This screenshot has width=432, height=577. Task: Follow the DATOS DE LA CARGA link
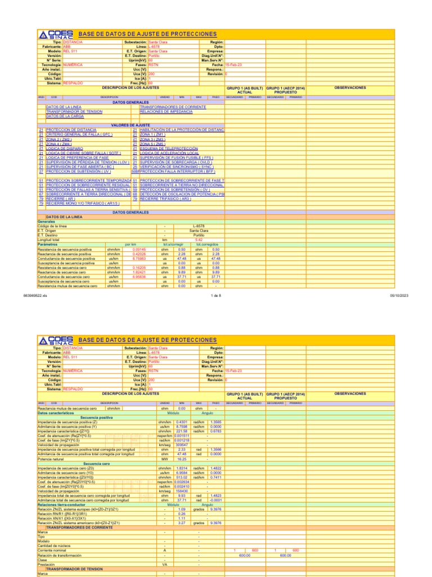(x=65, y=116)
